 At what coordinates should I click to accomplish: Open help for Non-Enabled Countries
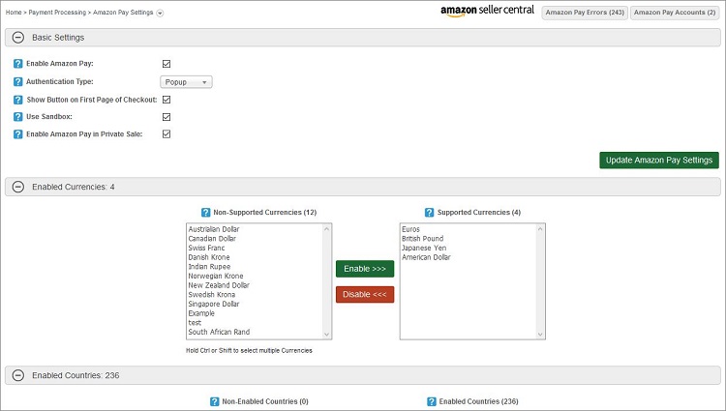(214, 401)
